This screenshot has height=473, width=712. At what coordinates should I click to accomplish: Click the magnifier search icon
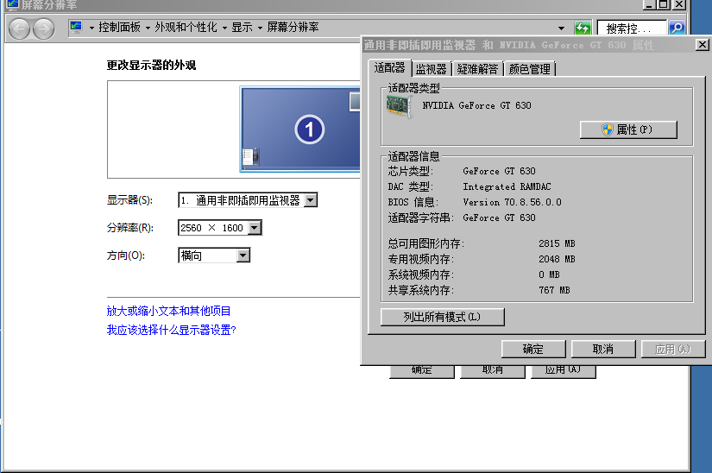tap(677, 28)
